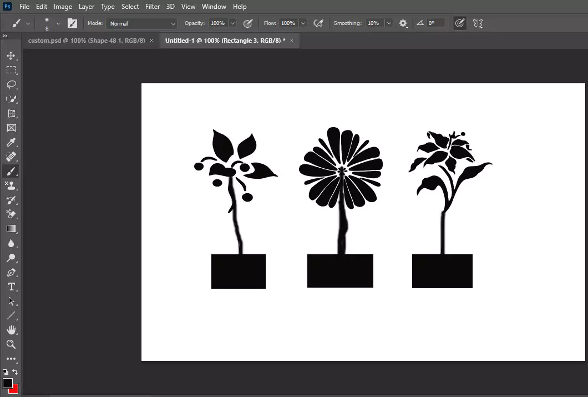Screen dimensions: 588x397
Task: Select the Lasso tool
Action: (x=11, y=84)
